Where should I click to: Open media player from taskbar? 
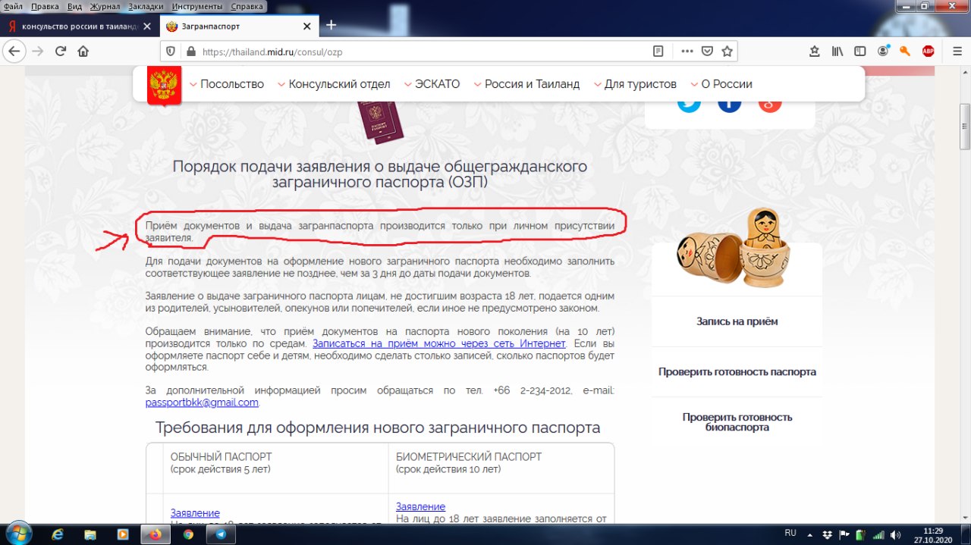[123, 534]
